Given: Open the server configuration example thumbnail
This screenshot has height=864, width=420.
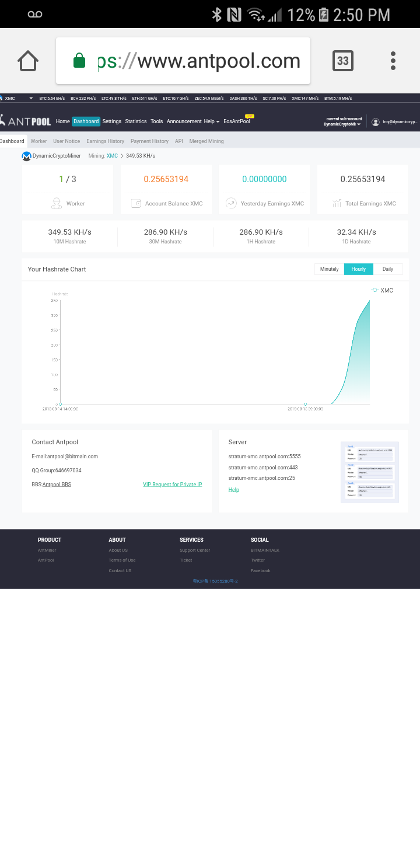Looking at the screenshot, I should click(x=370, y=472).
